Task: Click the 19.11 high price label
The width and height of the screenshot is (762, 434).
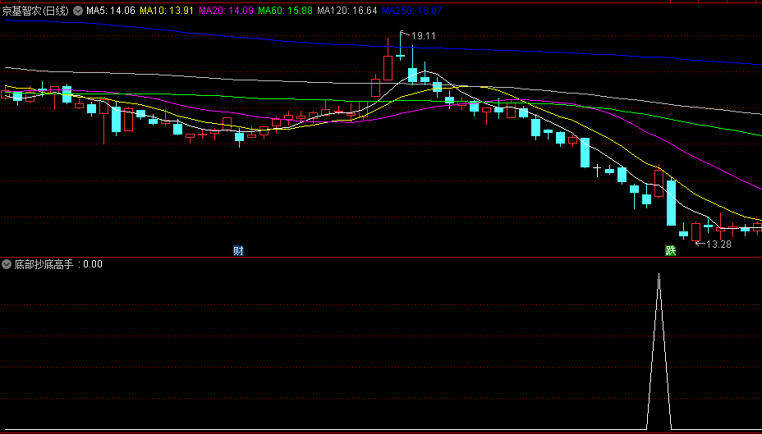Action: coord(423,36)
